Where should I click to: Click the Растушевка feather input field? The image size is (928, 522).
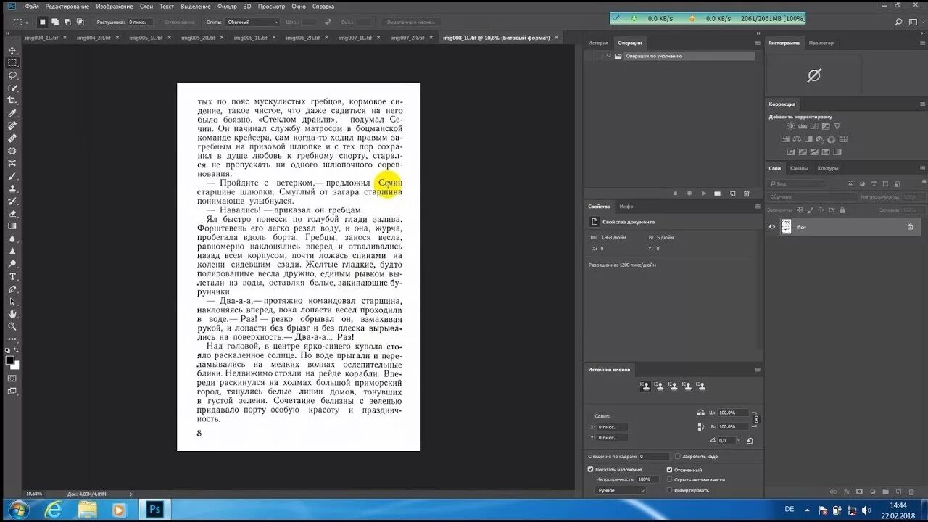140,22
